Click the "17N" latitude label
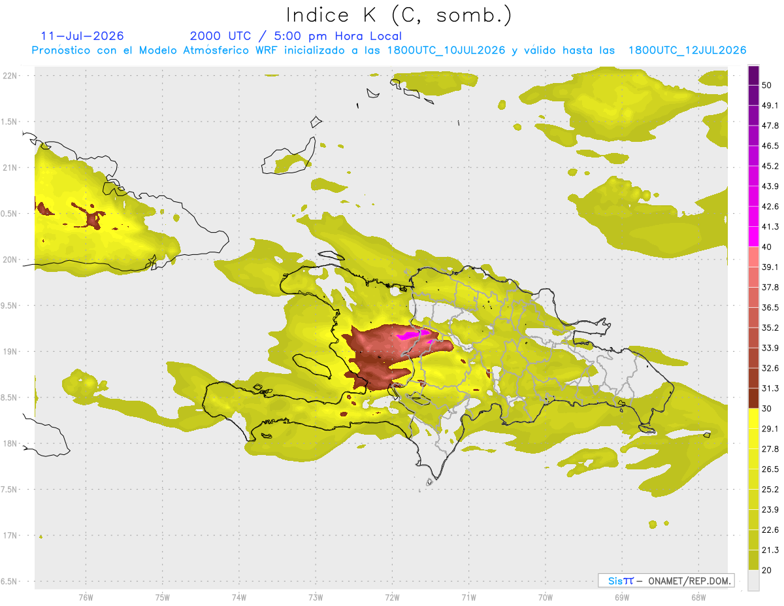 pyautogui.click(x=10, y=535)
